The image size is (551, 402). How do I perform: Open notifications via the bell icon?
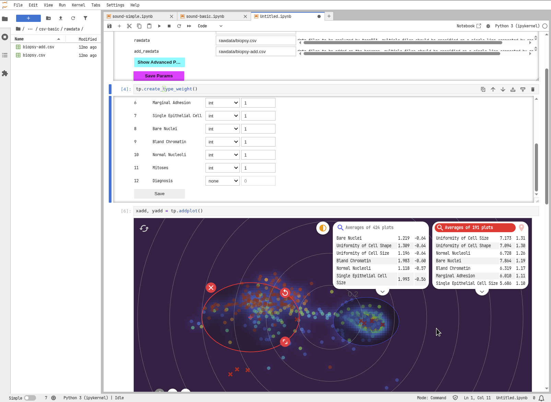pos(541,398)
